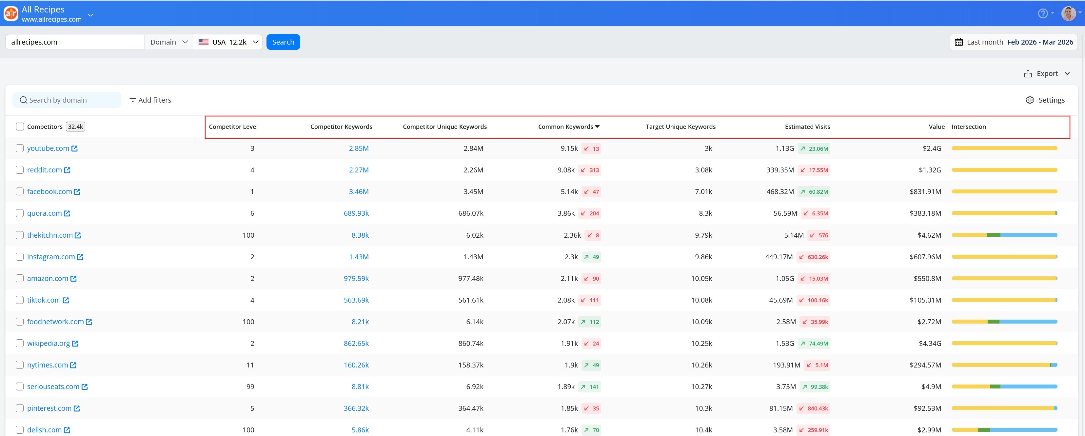Open instagram.com external link icon
This screenshot has width=1085, height=436.
(80, 257)
